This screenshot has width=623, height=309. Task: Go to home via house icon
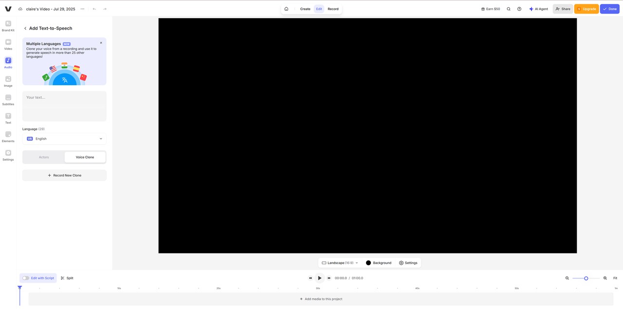pos(286,9)
